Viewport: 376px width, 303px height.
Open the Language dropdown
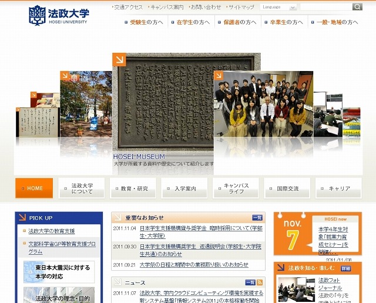point(278,7)
